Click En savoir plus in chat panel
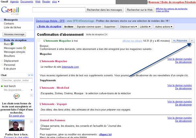 (x=17, y=115)
